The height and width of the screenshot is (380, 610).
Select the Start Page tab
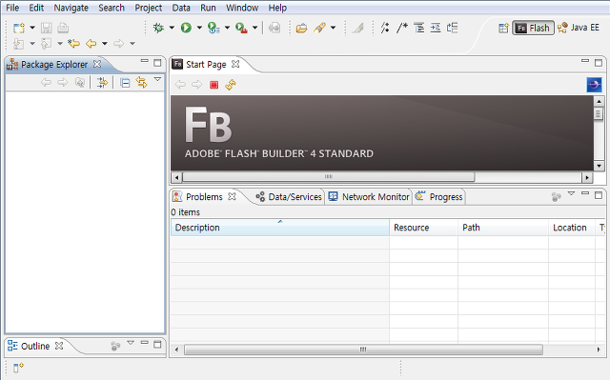coord(206,65)
